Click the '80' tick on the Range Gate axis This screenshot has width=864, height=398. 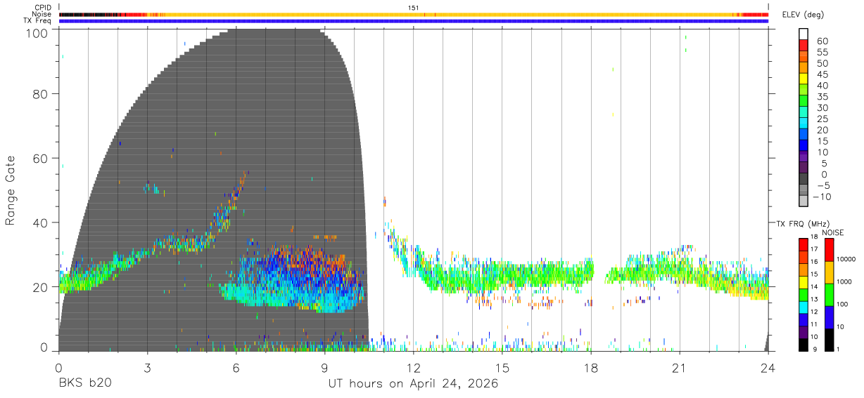40,94
